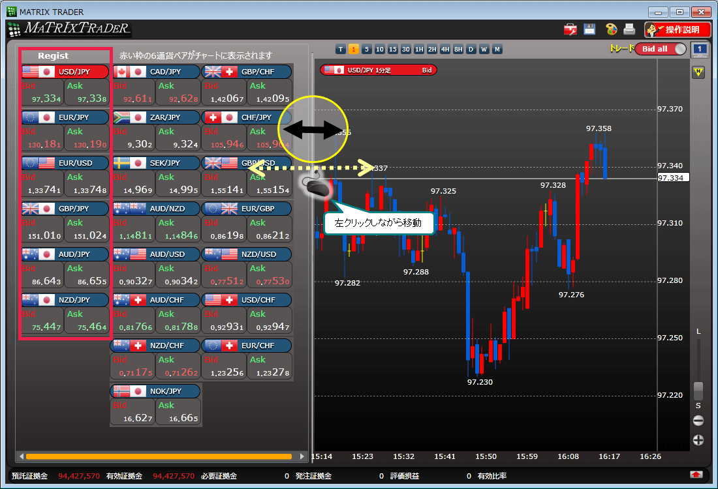Screen dimensions: 718x489
Task: Choose the USD/CHF pair button
Action: pos(248,300)
